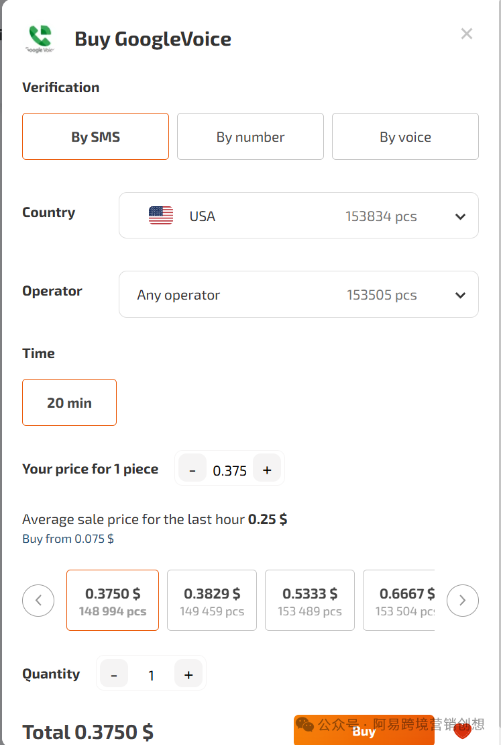Select the 0.3829 $ price card

coord(212,601)
